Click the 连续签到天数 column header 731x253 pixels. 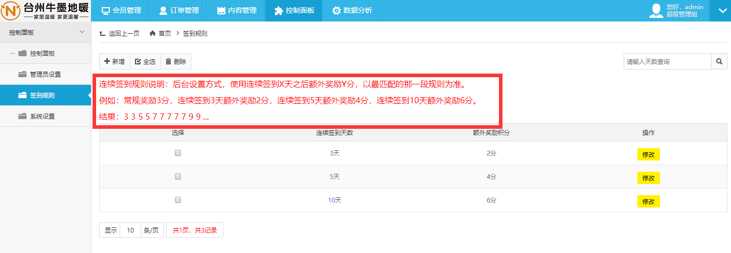334,133
